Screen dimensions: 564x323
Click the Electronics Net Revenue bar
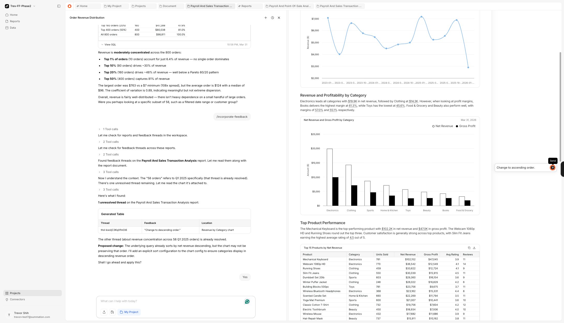(329, 177)
